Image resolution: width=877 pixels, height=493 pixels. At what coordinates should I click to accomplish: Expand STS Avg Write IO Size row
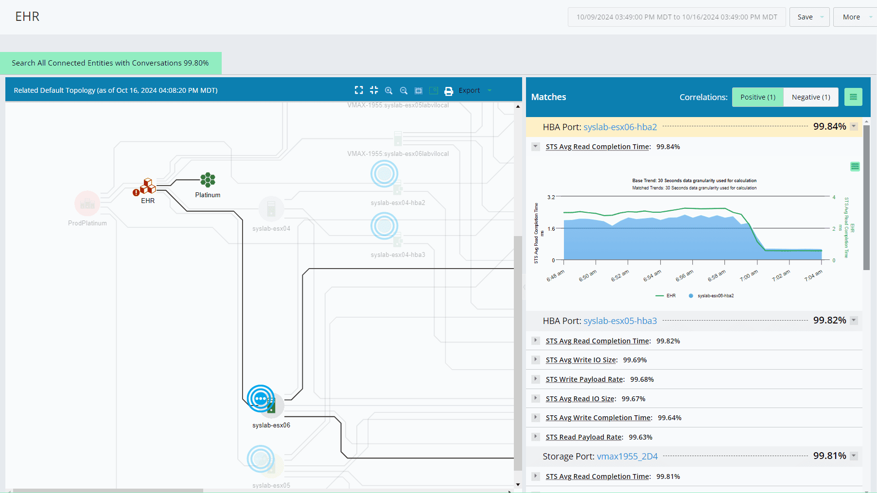coord(536,359)
